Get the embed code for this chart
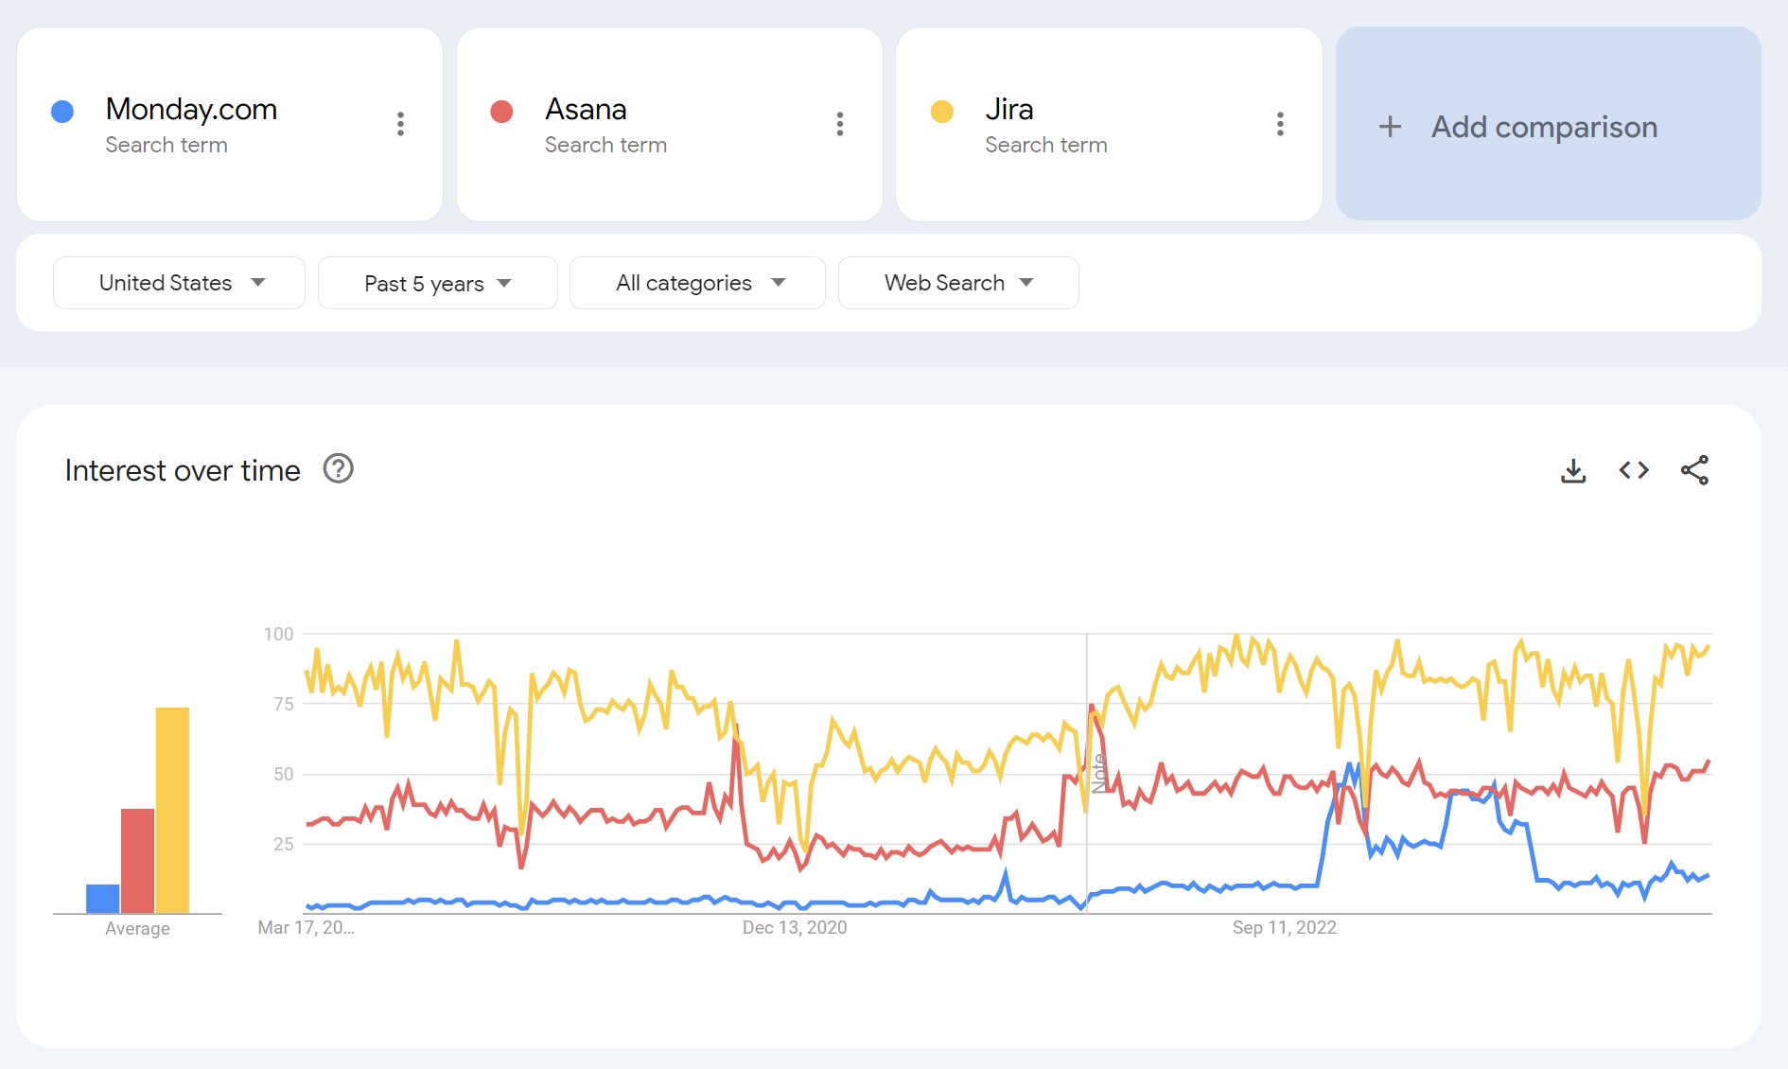This screenshot has width=1788, height=1069. [1634, 470]
